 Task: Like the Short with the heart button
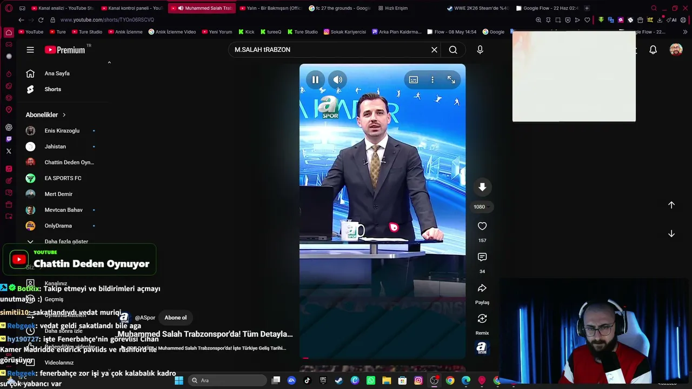tap(482, 226)
